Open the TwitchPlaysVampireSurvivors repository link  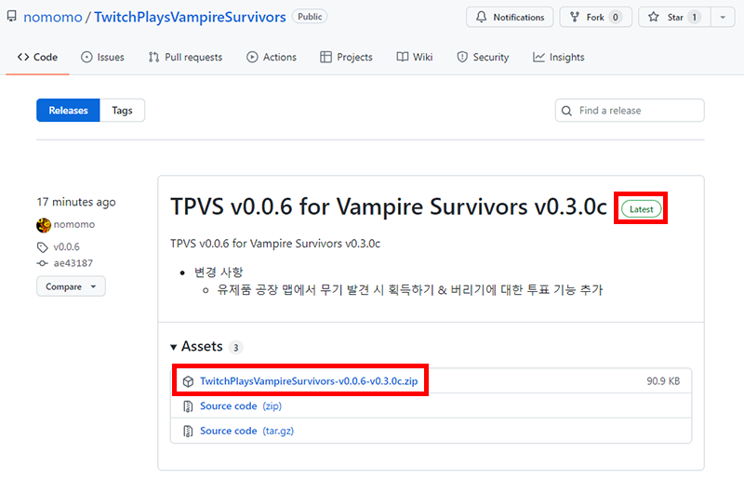pos(190,17)
